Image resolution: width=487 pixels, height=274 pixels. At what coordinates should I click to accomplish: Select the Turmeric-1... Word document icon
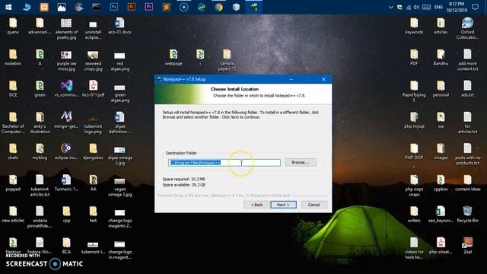pyautogui.click(x=66, y=183)
